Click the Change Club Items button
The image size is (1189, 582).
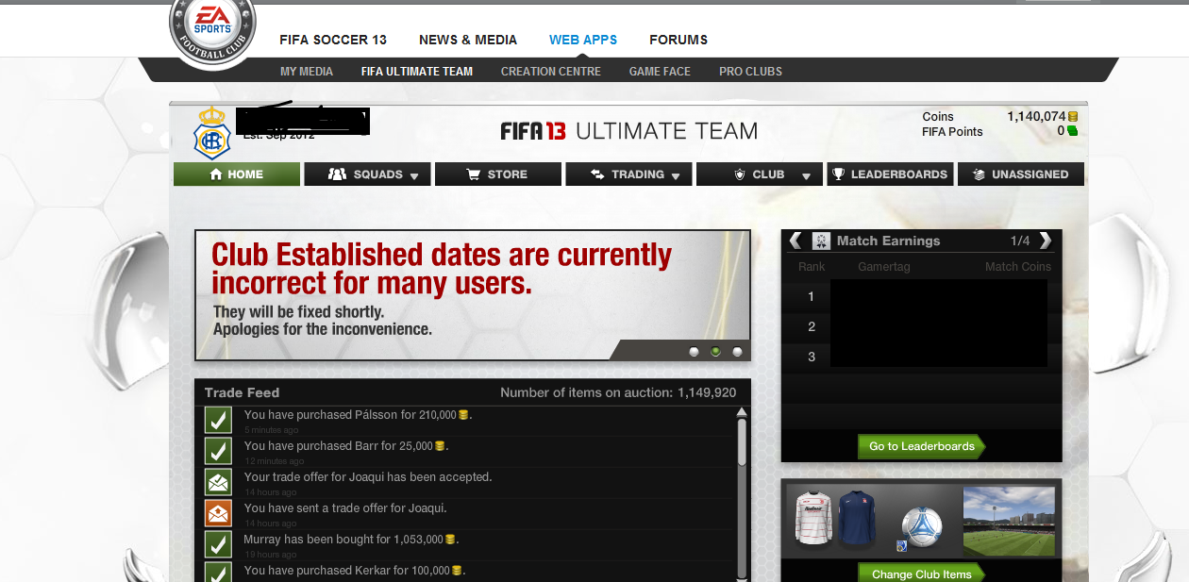tap(921, 574)
